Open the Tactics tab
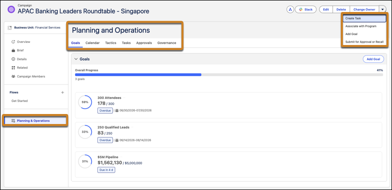The width and height of the screenshot is (392, 190). 111,43
